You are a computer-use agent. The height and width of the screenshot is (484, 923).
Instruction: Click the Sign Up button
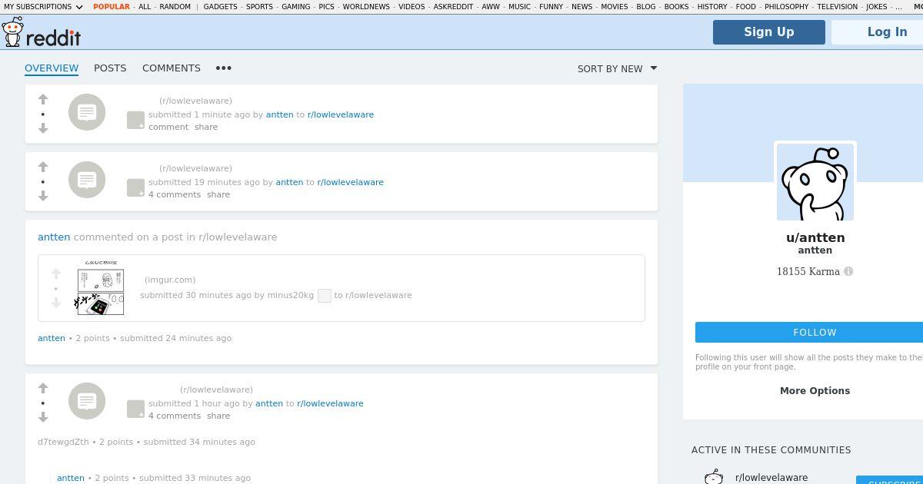pyautogui.click(x=769, y=31)
